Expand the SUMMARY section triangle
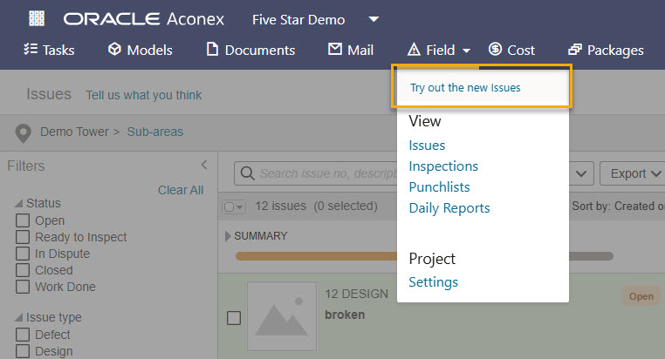665x359 pixels. click(228, 236)
